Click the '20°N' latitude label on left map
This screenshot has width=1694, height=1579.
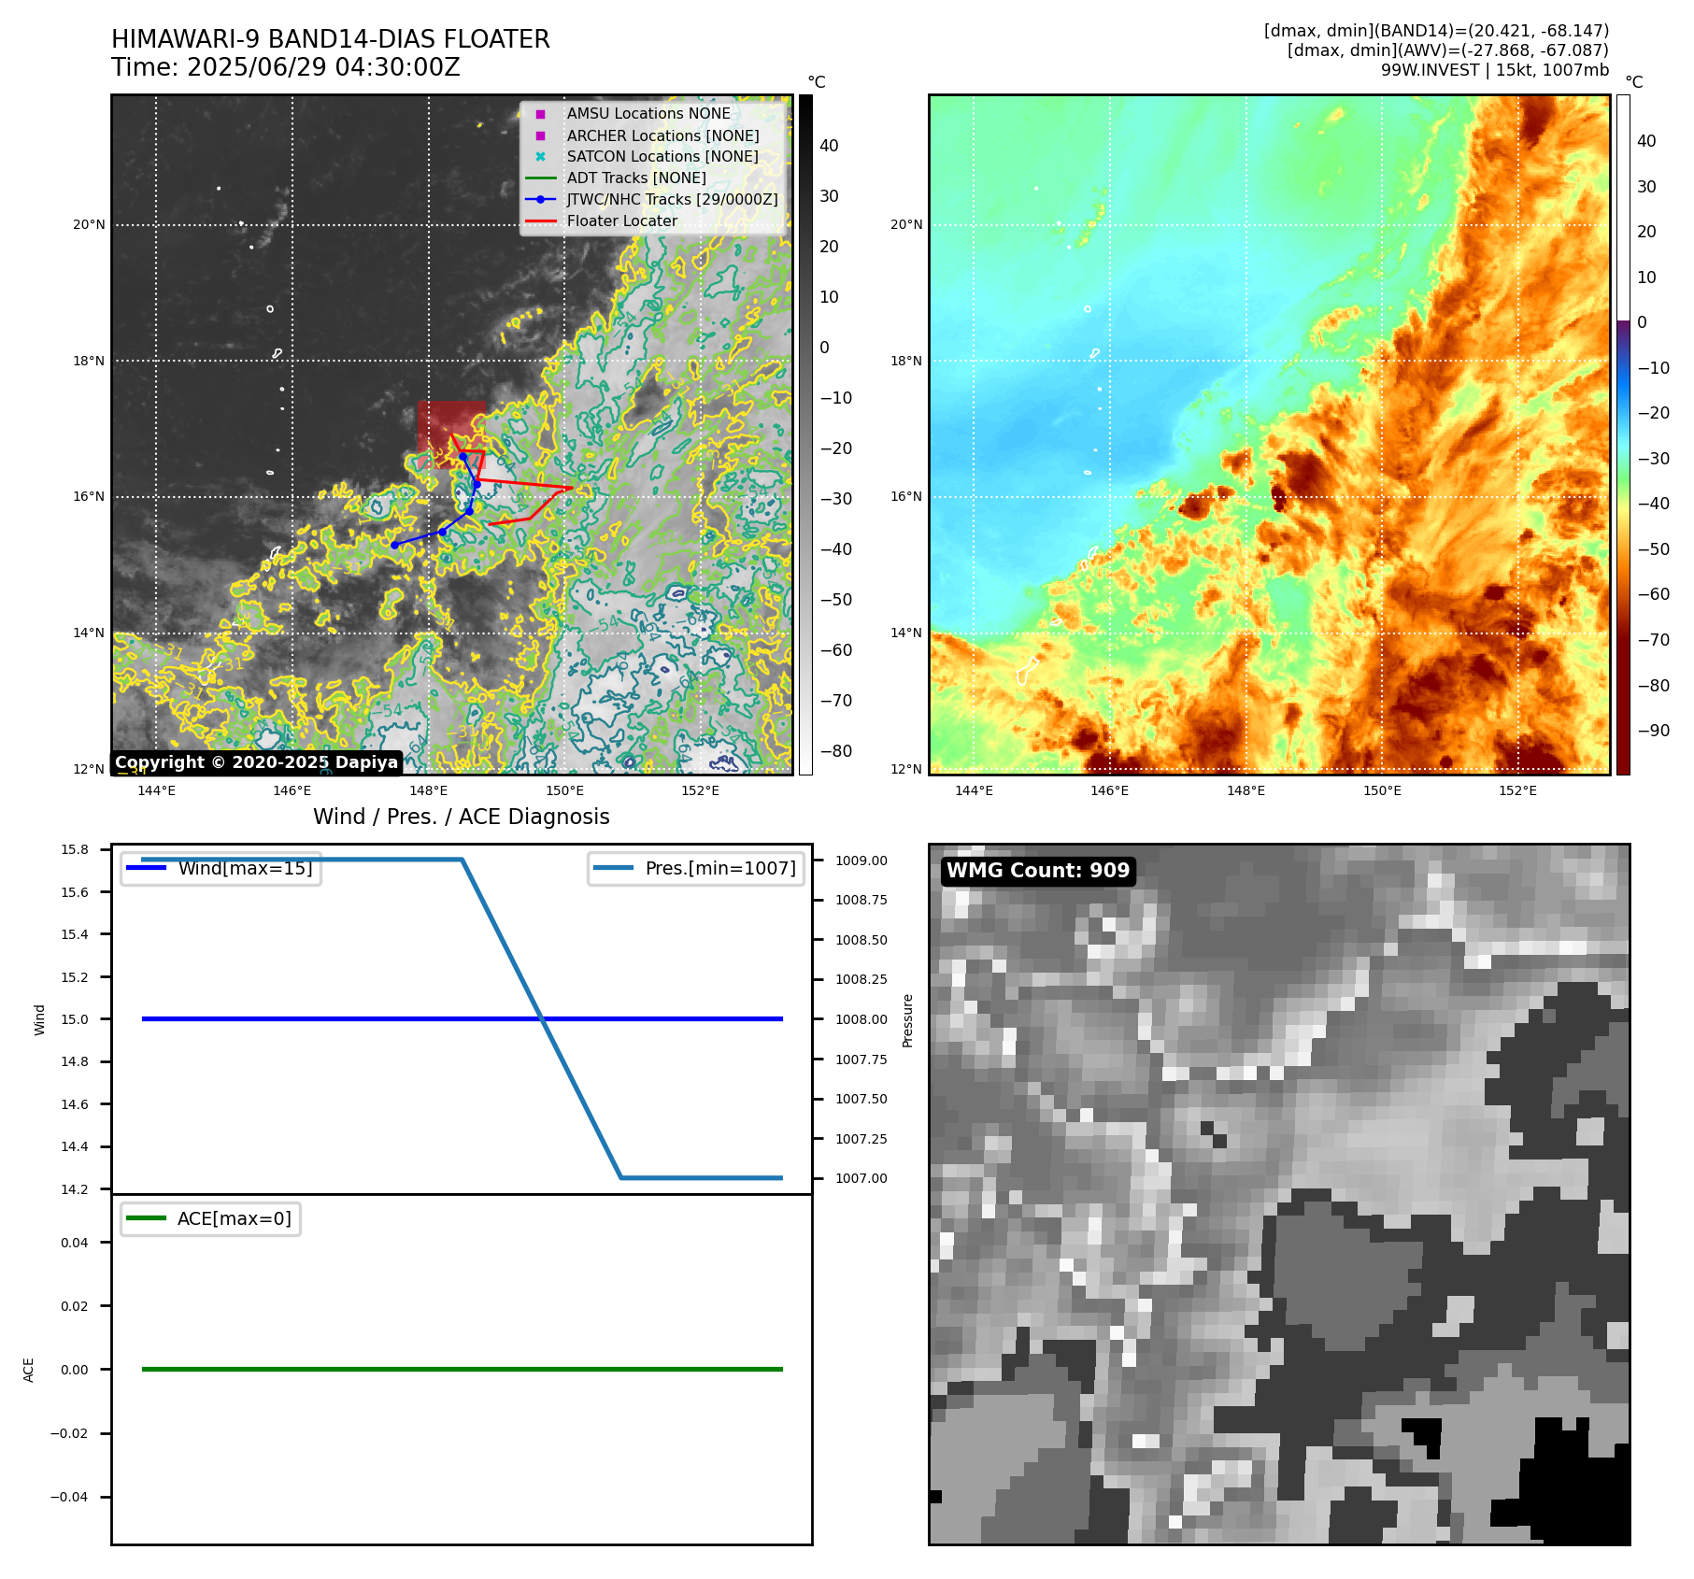(90, 224)
